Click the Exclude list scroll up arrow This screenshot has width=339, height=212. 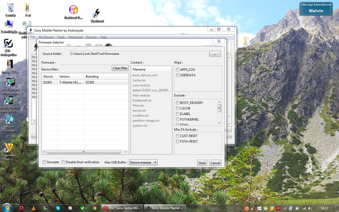[219, 101]
